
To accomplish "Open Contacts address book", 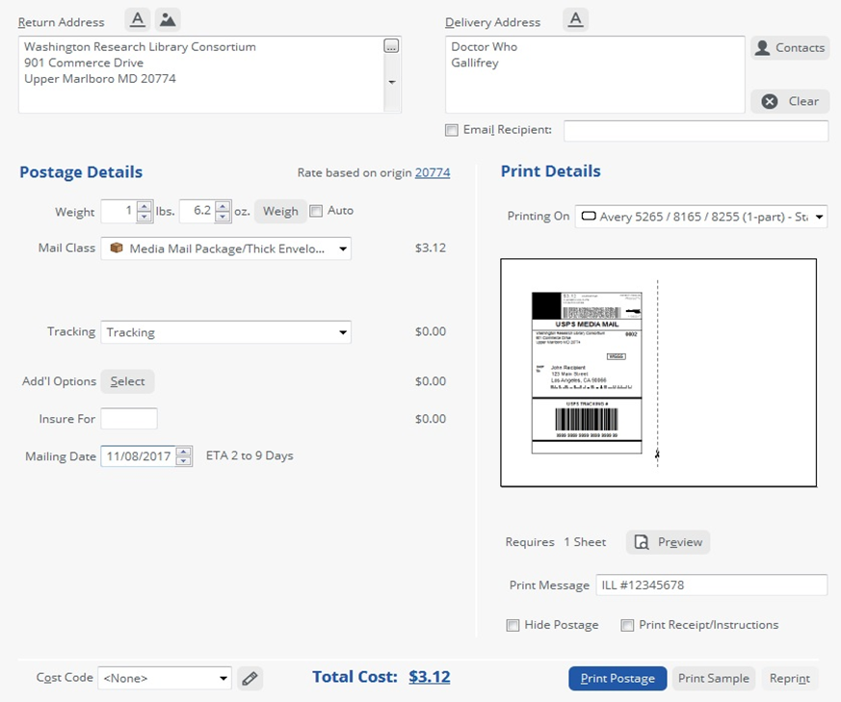I will click(x=790, y=48).
